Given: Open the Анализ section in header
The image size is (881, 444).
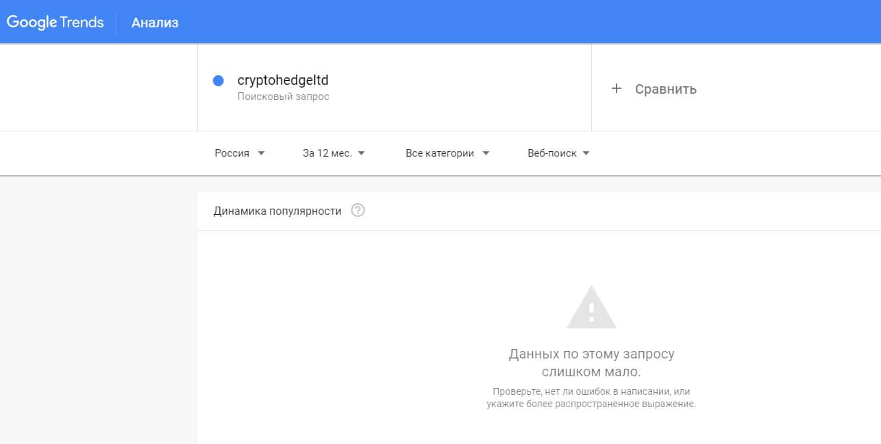Looking at the screenshot, I should point(155,23).
